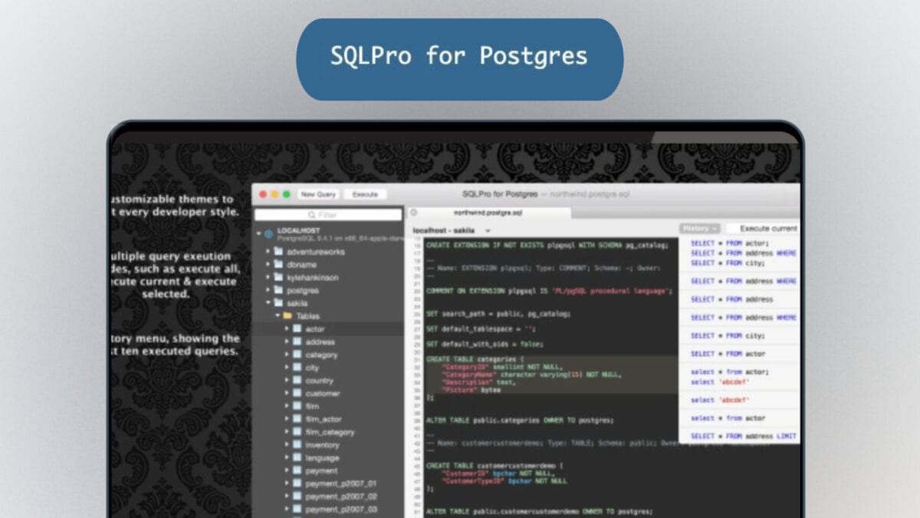Click the Tables folder icon under sakila
Screen dimensions: 920x518
tap(287, 316)
